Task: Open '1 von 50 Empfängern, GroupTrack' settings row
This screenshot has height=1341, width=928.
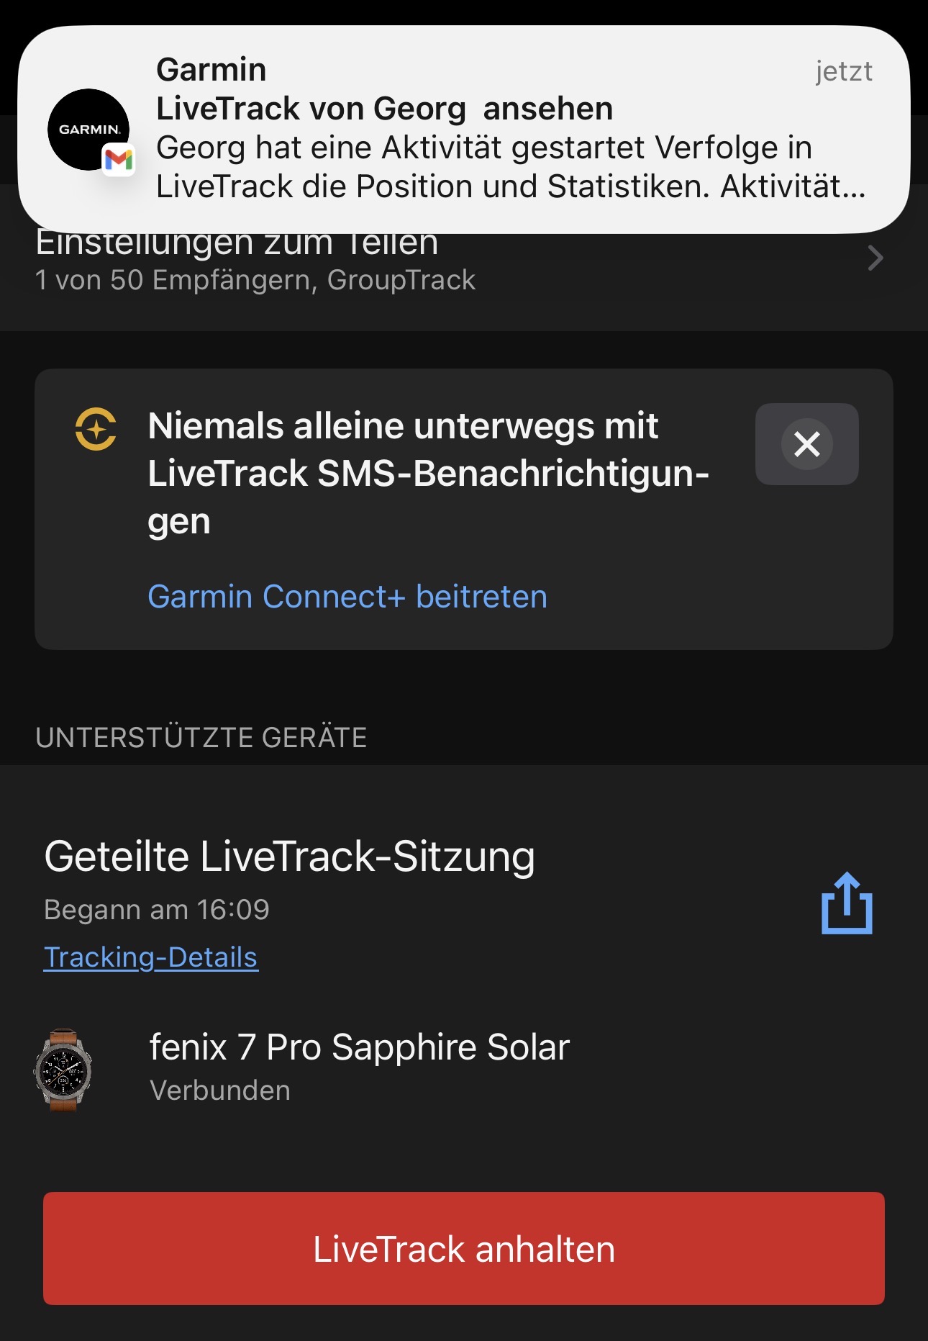Action: click(x=255, y=280)
